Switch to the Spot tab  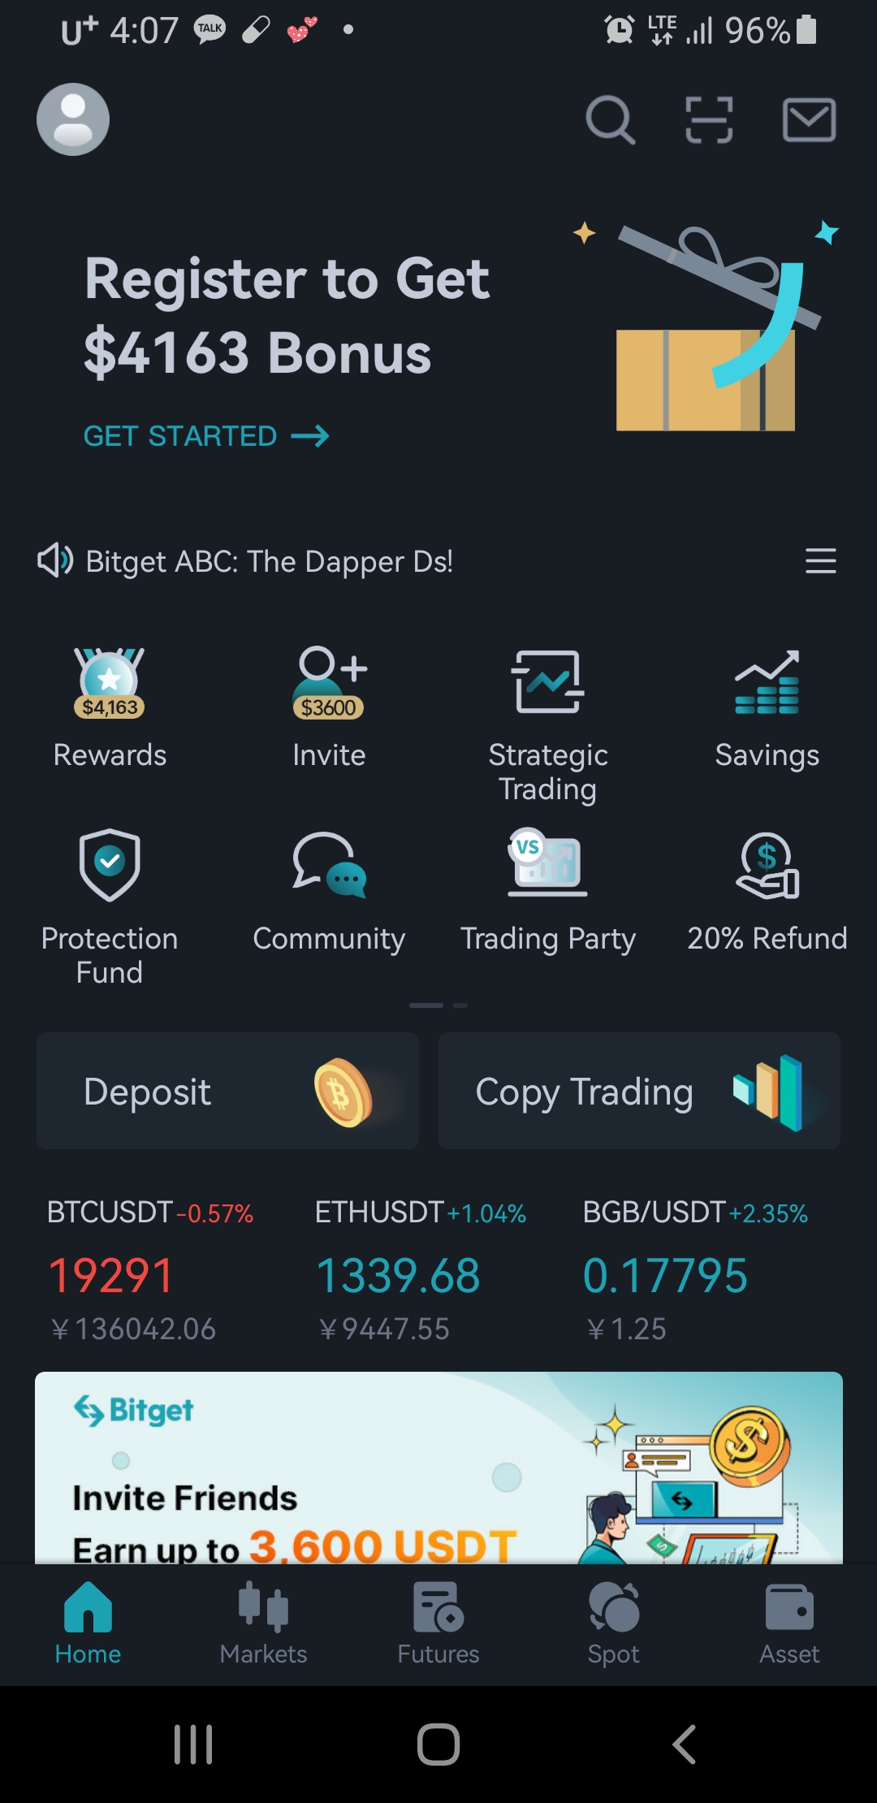tap(614, 1624)
